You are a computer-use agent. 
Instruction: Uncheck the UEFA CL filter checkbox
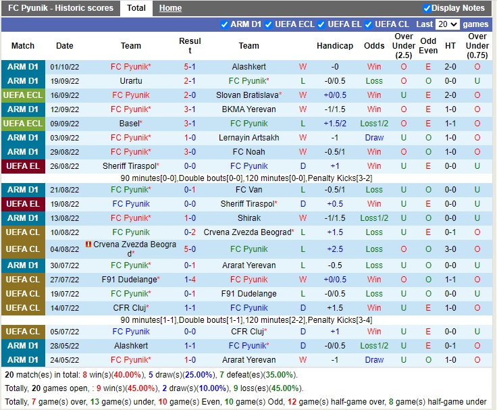click(x=369, y=24)
